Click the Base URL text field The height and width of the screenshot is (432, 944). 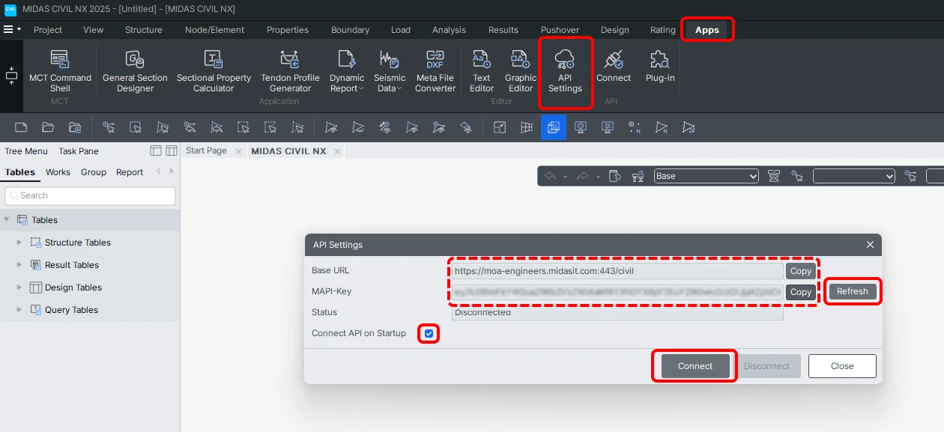pos(617,271)
